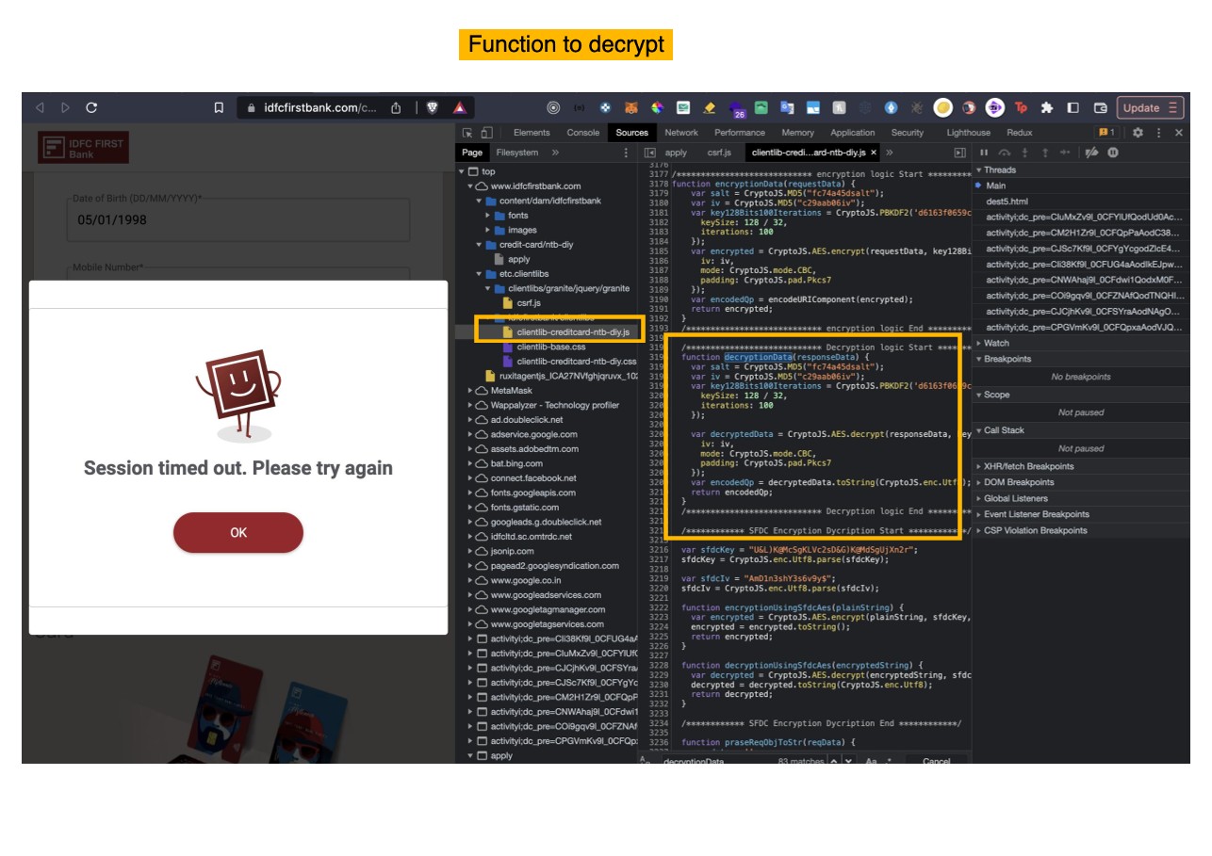Collapse the www.idfcfirstbank.com domain node
This screenshot has width=1212, height=856.
coord(470,186)
